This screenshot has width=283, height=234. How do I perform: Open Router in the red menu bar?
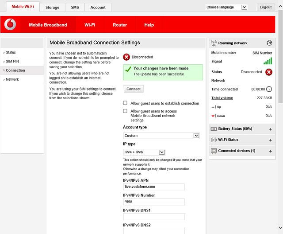click(120, 25)
